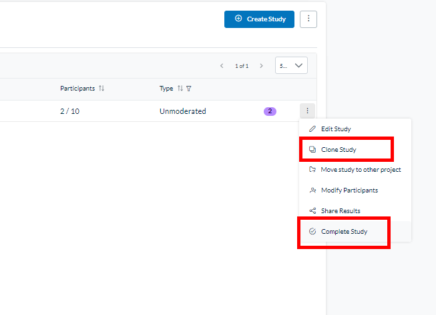Click the Participants column header
The height and width of the screenshot is (315, 436).
click(x=77, y=89)
